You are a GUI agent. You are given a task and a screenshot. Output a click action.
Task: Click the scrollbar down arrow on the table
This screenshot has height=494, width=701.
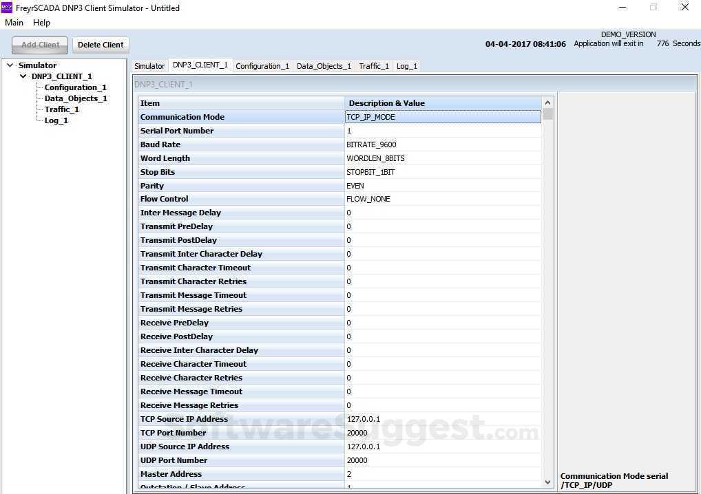(547, 482)
